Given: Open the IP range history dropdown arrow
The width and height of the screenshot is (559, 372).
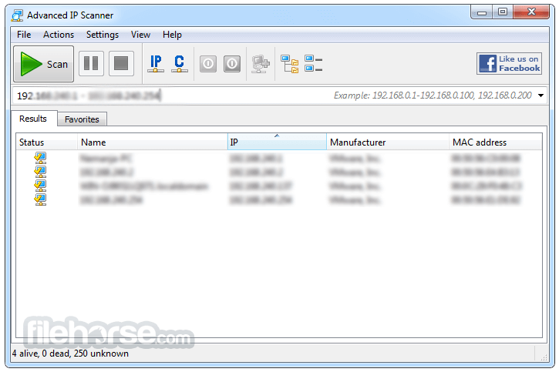Looking at the screenshot, I should coord(540,96).
